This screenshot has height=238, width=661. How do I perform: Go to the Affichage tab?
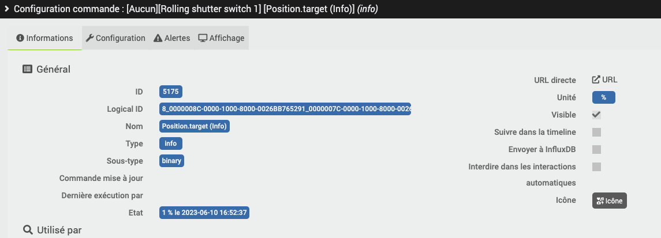(221, 38)
